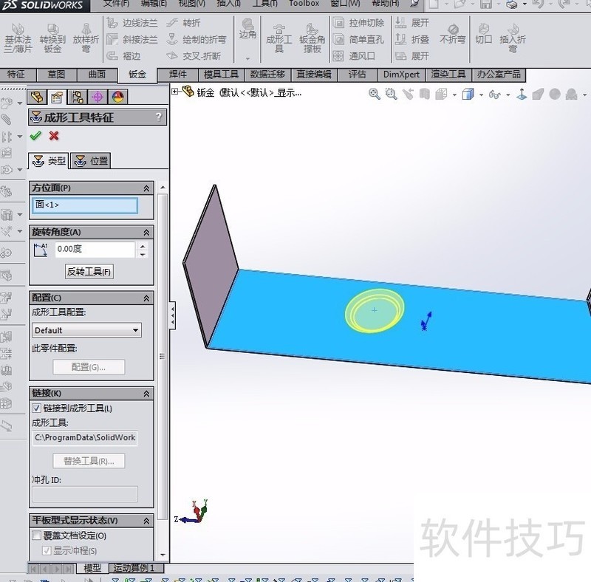Expand 钣金 tree node in flyout
The width and height of the screenshot is (591, 582).
click(x=175, y=92)
